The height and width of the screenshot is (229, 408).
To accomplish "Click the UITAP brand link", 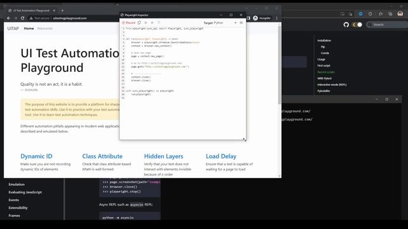I will [13, 29].
